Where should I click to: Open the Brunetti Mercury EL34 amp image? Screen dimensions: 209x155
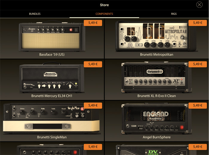[x=51, y=78]
